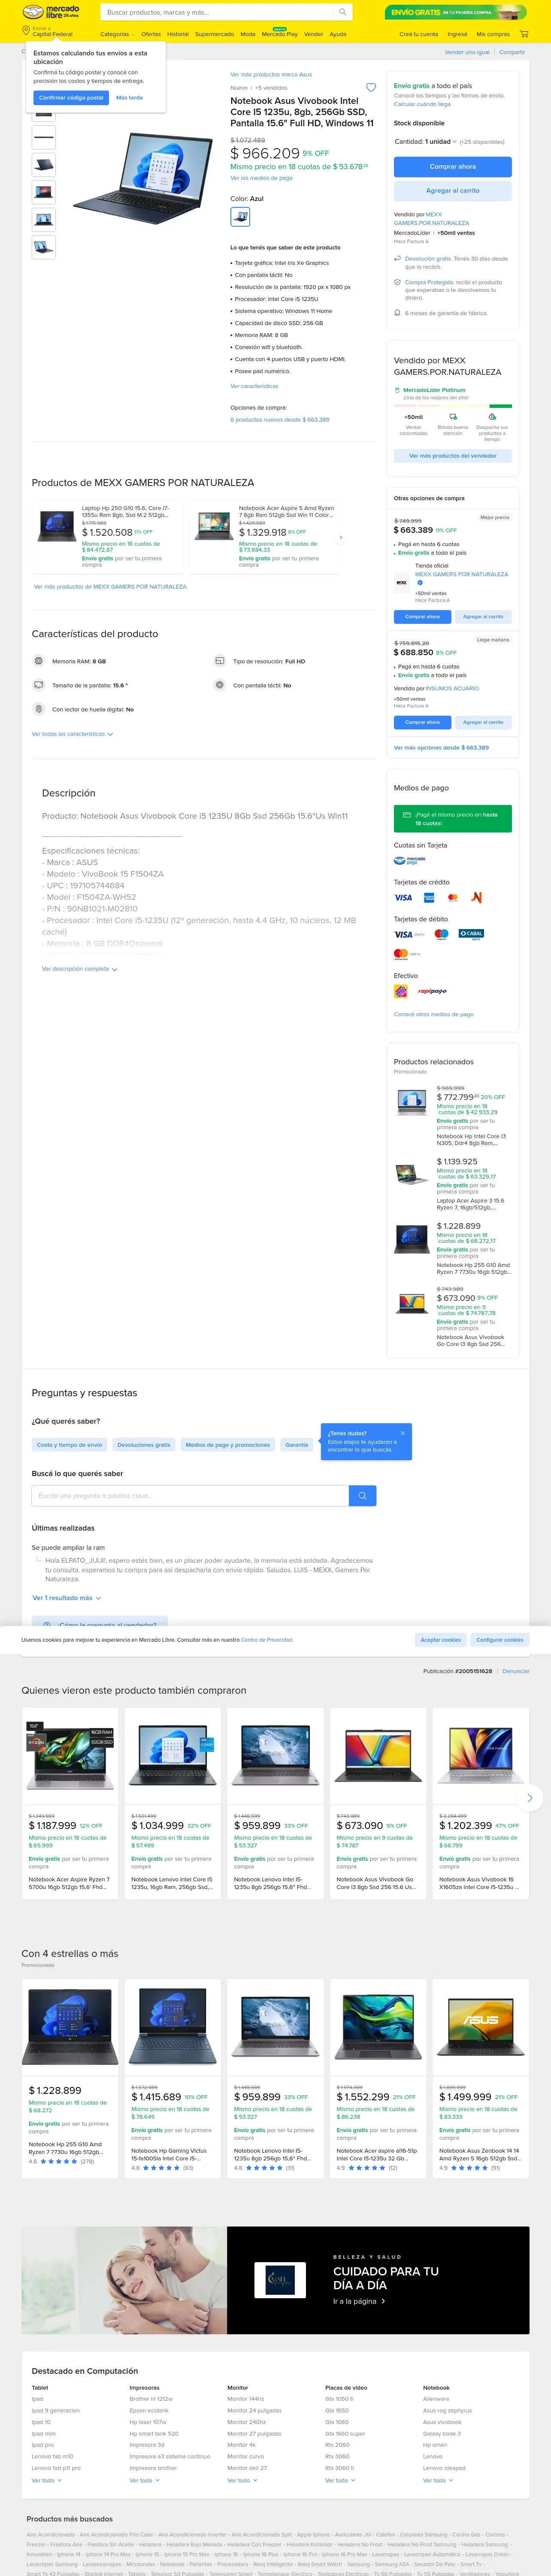Click next arrow in seller products carousel

point(341,537)
